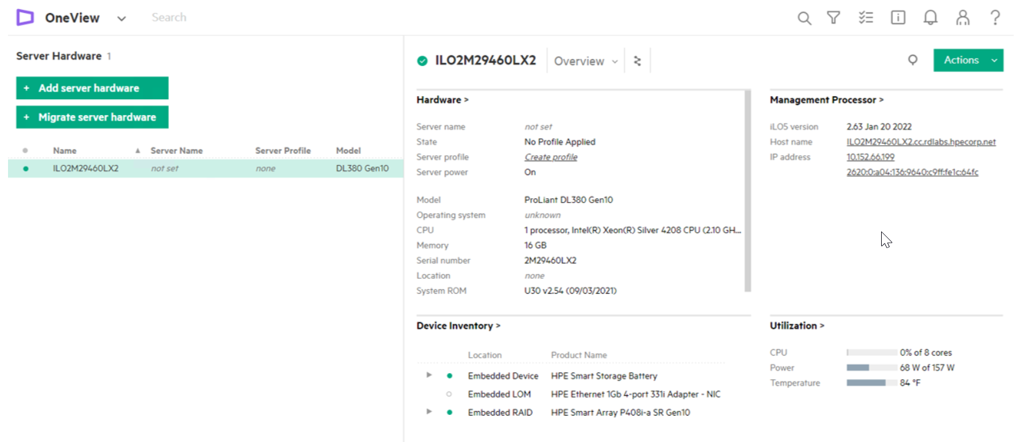1018x442 pixels.
Task: Expand the Embedded RAID row
Action: 429,411
